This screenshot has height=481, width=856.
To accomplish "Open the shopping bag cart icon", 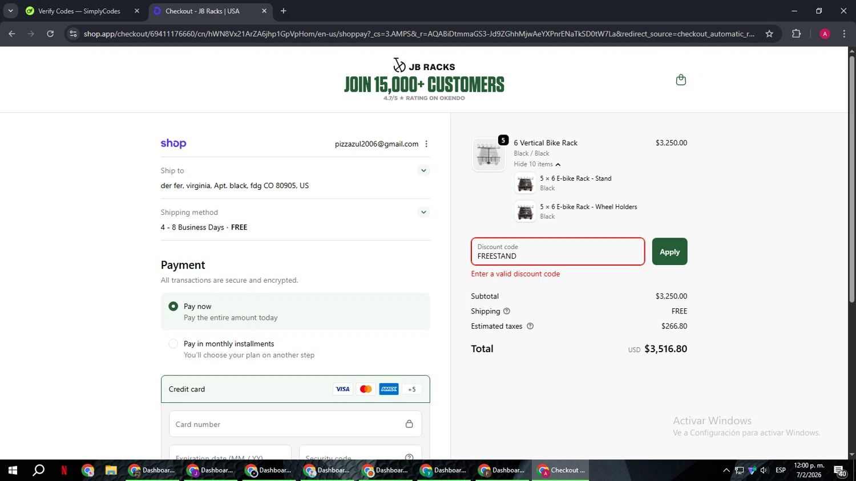I will click(x=681, y=80).
